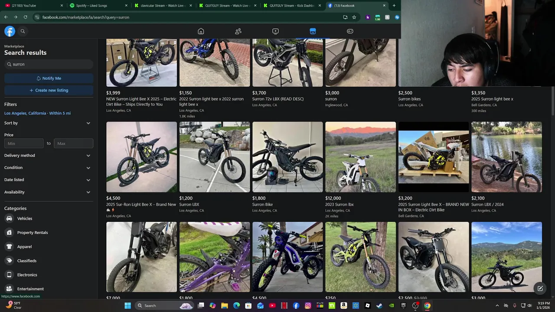This screenshot has width=555, height=312.
Task: Open the Video icon in top navigation
Action: [x=275, y=31]
